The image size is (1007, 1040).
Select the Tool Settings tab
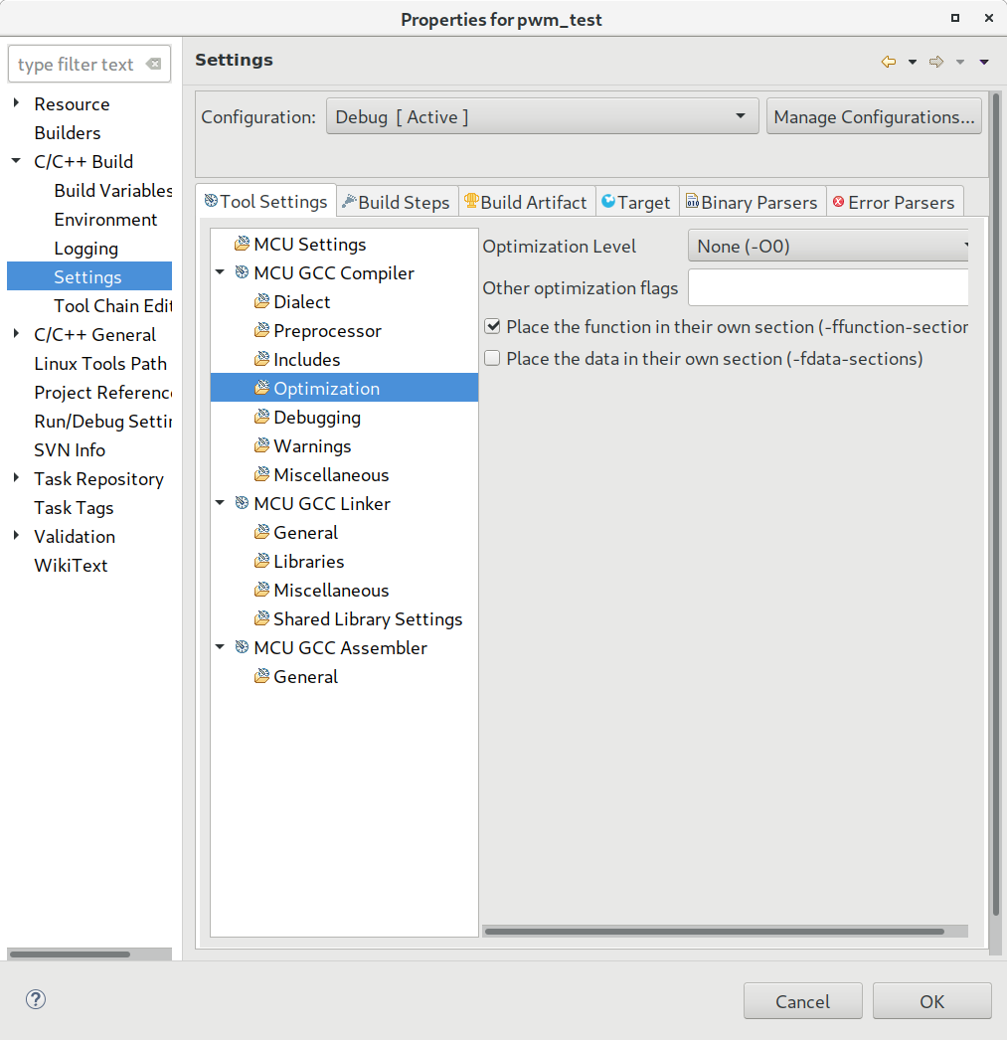click(265, 201)
